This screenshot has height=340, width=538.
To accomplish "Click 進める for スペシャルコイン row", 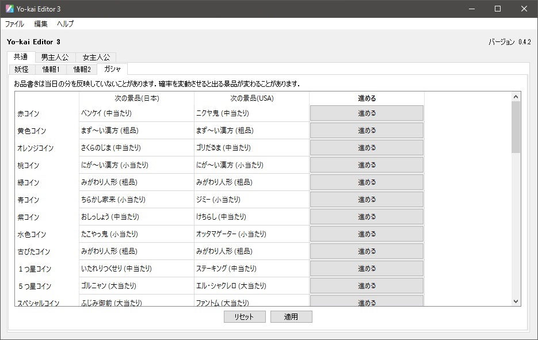I will (x=367, y=301).
